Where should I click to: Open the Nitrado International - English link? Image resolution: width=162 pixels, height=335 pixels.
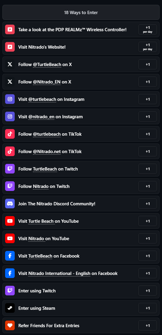point(59,273)
